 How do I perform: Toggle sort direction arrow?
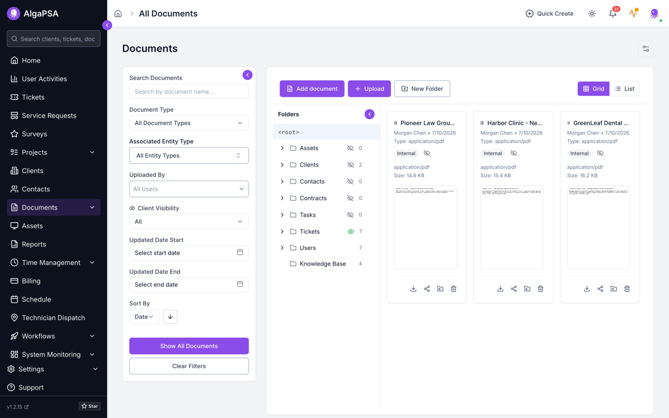(x=170, y=317)
